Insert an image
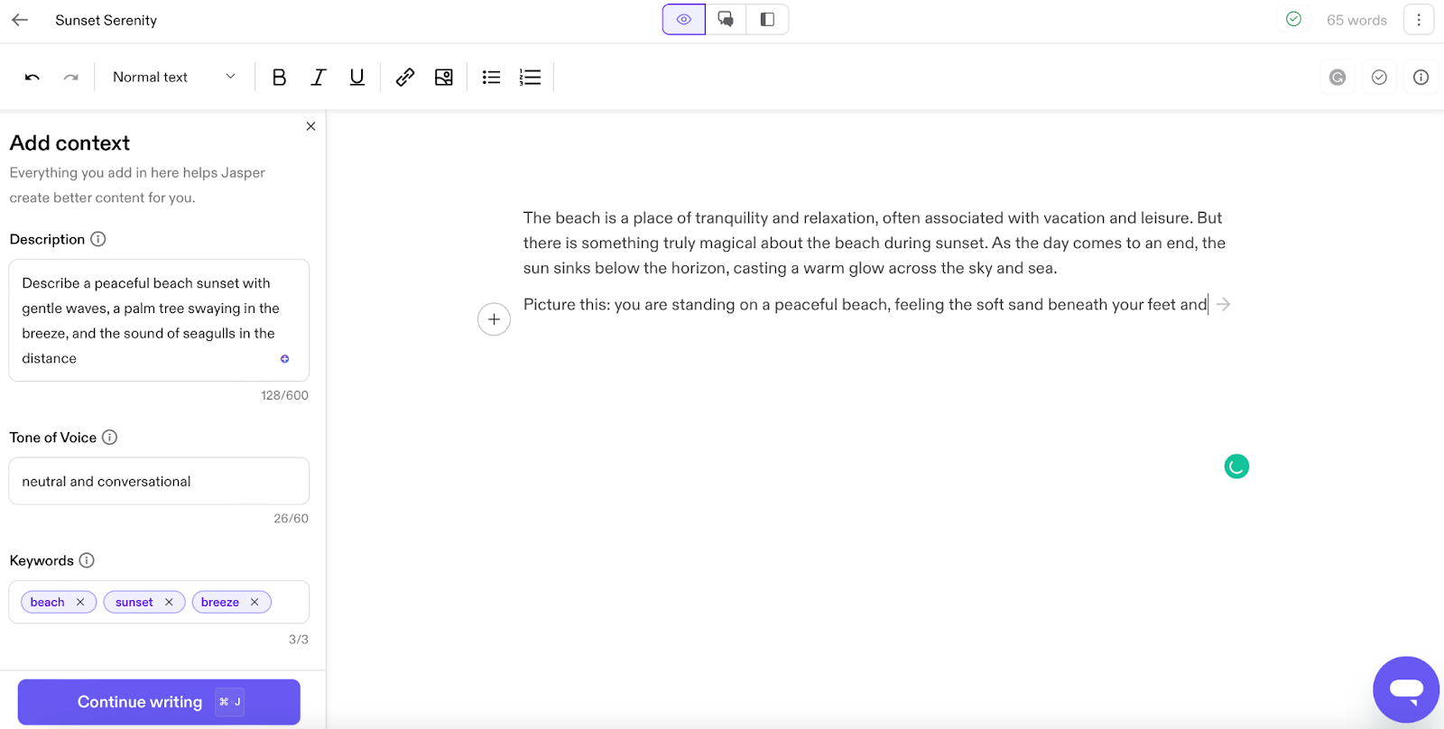This screenshot has height=729, width=1444. [x=444, y=78]
